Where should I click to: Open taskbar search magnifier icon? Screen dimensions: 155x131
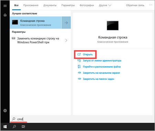14,127
